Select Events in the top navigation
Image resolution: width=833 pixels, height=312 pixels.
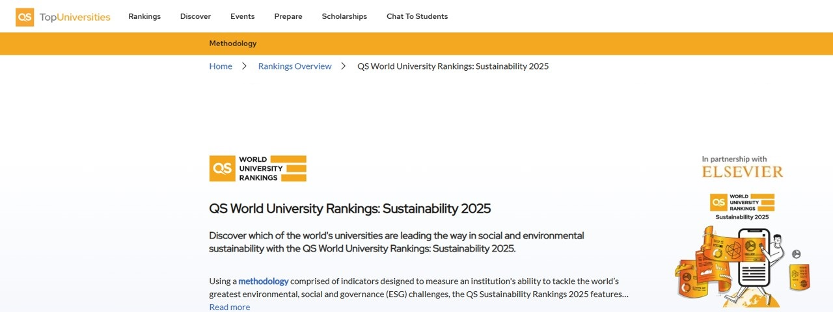click(x=242, y=16)
